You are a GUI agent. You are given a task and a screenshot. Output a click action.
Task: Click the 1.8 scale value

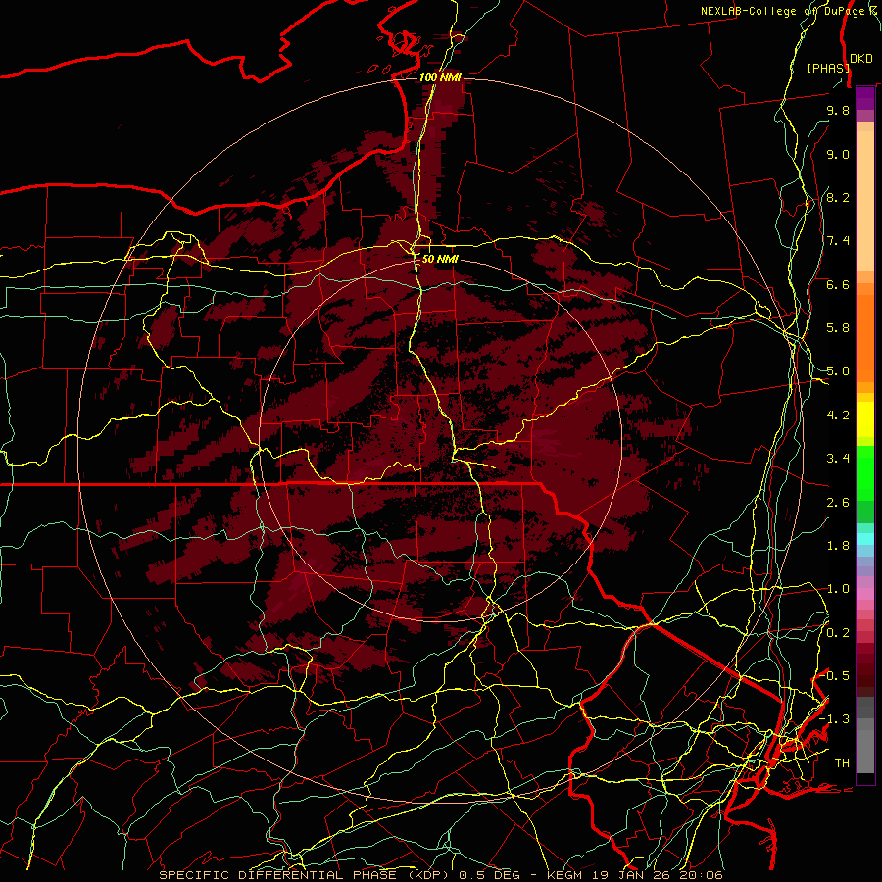(x=838, y=546)
